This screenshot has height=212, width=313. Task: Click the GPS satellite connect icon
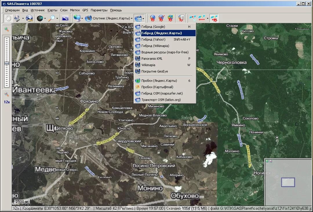click(193, 18)
